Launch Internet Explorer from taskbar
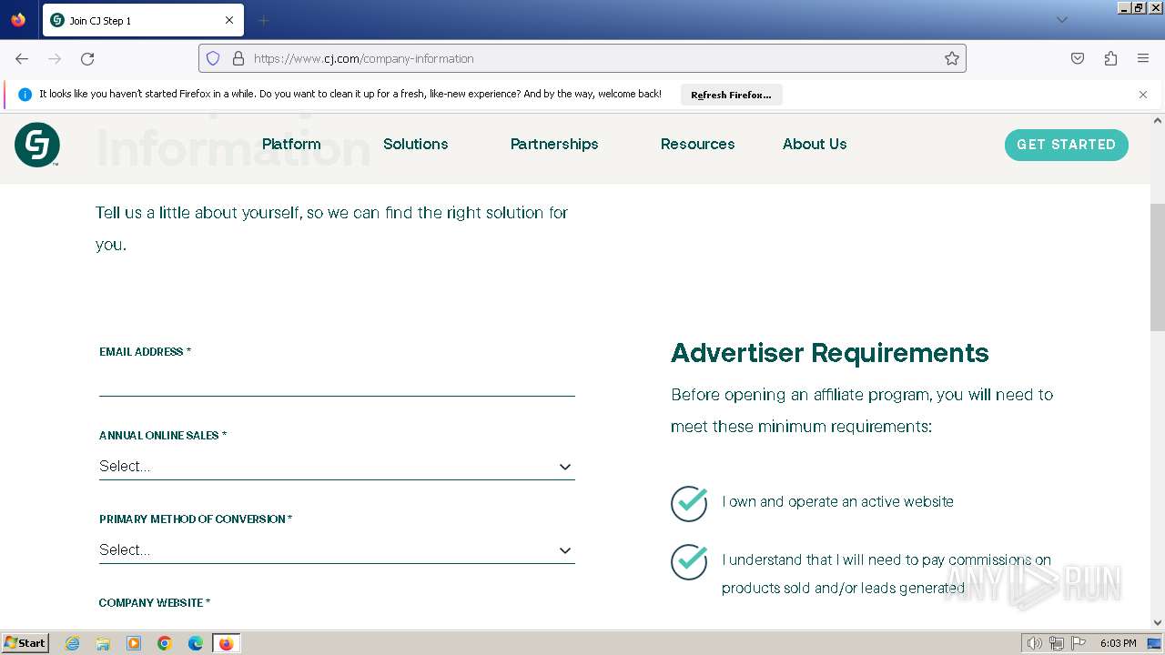The height and width of the screenshot is (655, 1165). tap(73, 643)
